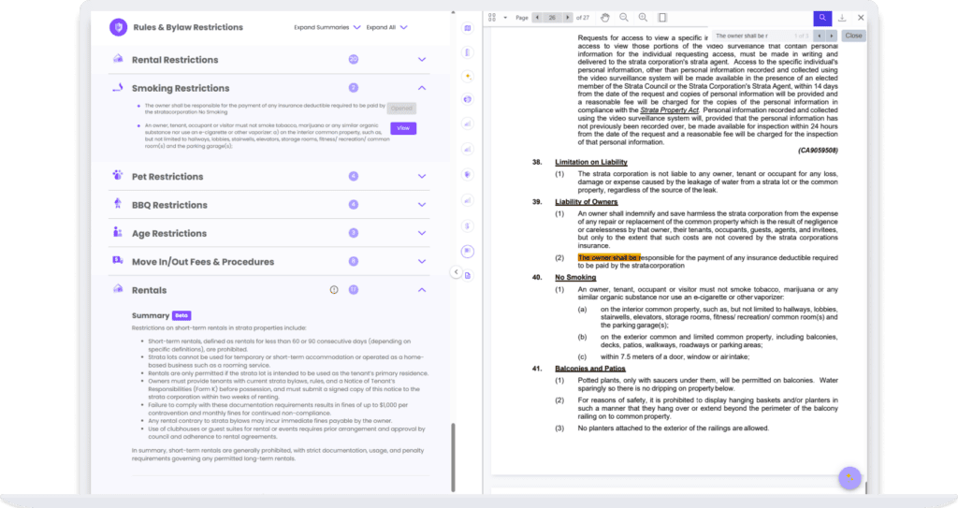
Task: Click the count badge 20 on Rental Restrictions
Action: click(x=353, y=59)
